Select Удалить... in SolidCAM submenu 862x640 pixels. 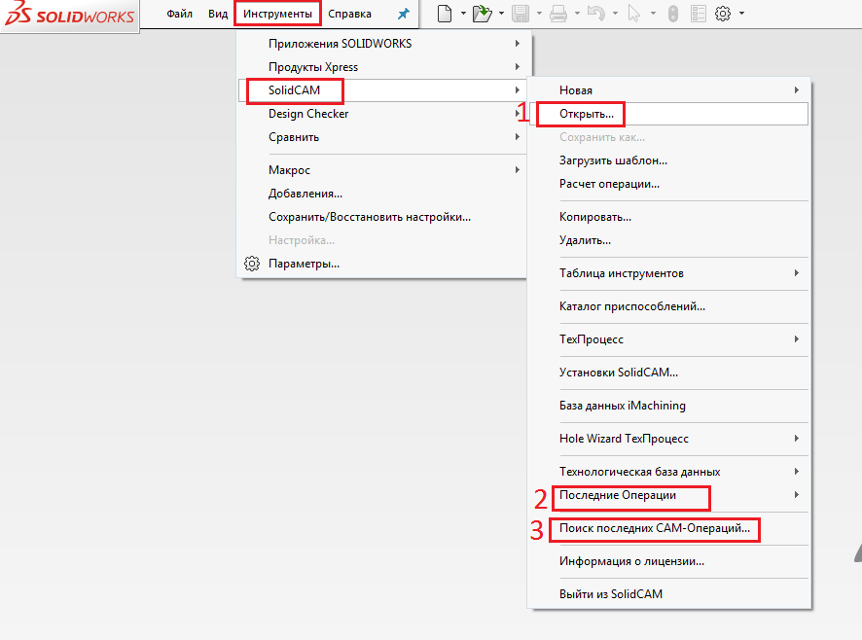point(669,240)
